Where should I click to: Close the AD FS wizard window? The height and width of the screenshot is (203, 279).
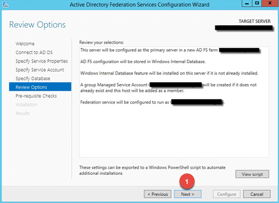click(x=270, y=3)
